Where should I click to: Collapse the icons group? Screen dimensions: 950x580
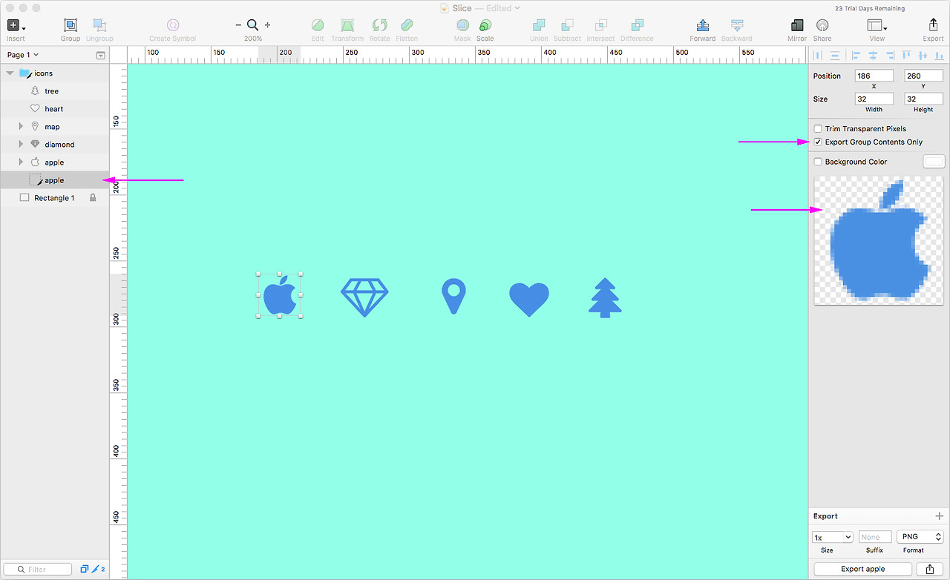(x=10, y=73)
